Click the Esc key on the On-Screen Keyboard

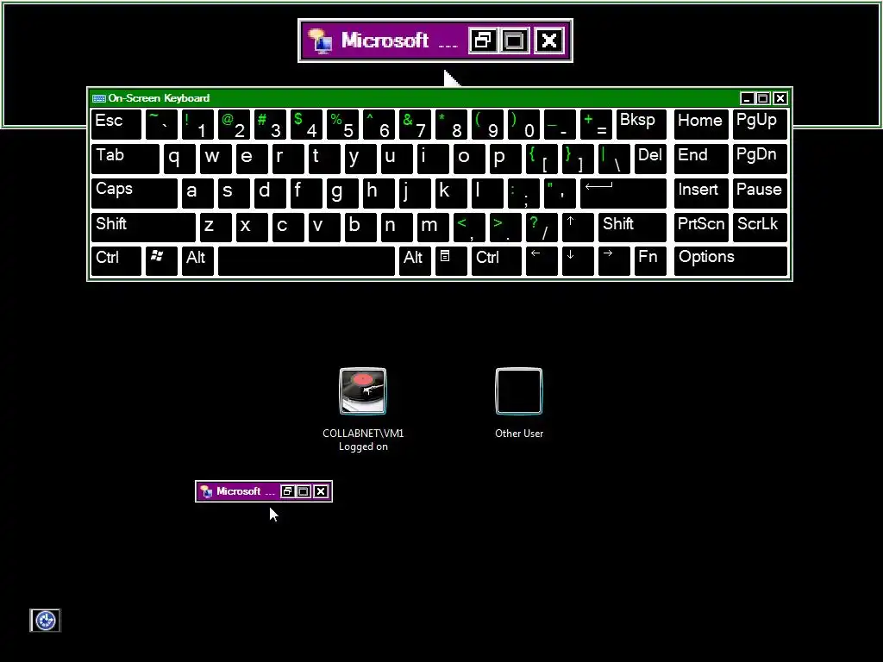click(x=116, y=124)
